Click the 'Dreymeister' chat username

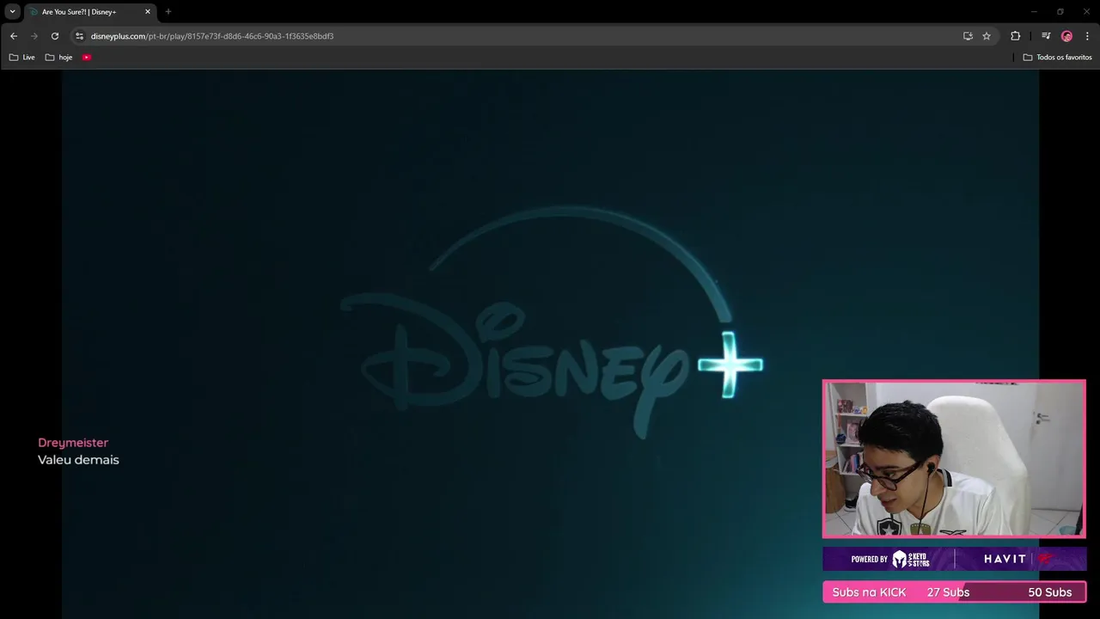73,443
